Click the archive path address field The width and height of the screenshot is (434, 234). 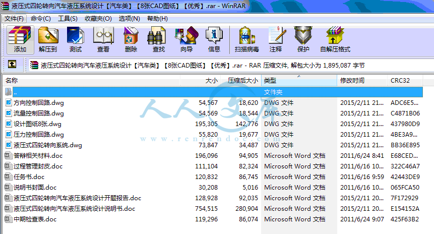point(231,66)
